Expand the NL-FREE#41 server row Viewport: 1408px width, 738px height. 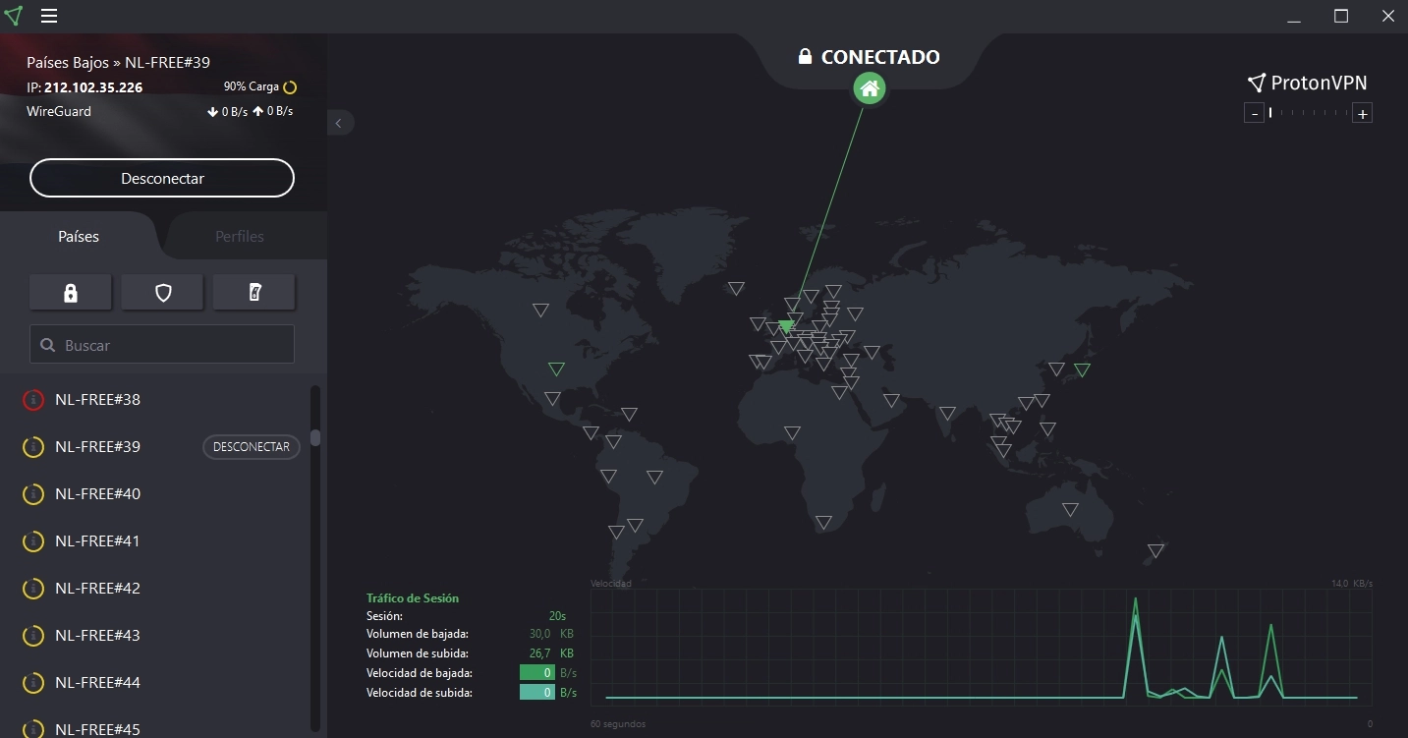point(95,540)
